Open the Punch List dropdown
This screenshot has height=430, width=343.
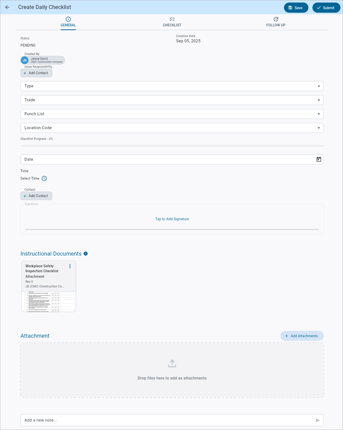172,114
